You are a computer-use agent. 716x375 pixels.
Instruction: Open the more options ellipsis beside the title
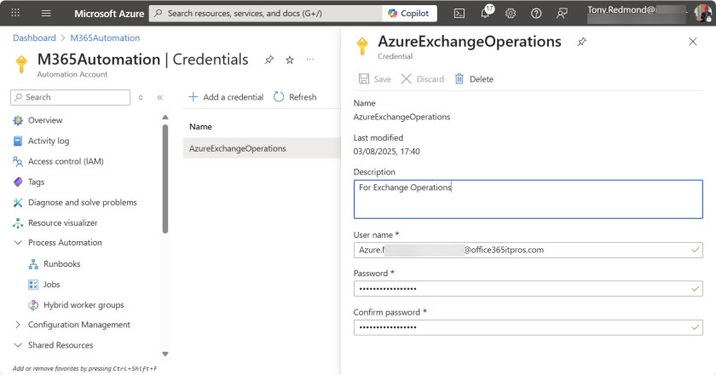pyautogui.click(x=310, y=60)
